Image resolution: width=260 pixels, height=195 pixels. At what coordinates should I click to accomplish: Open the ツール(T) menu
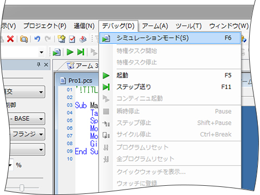click(188, 26)
